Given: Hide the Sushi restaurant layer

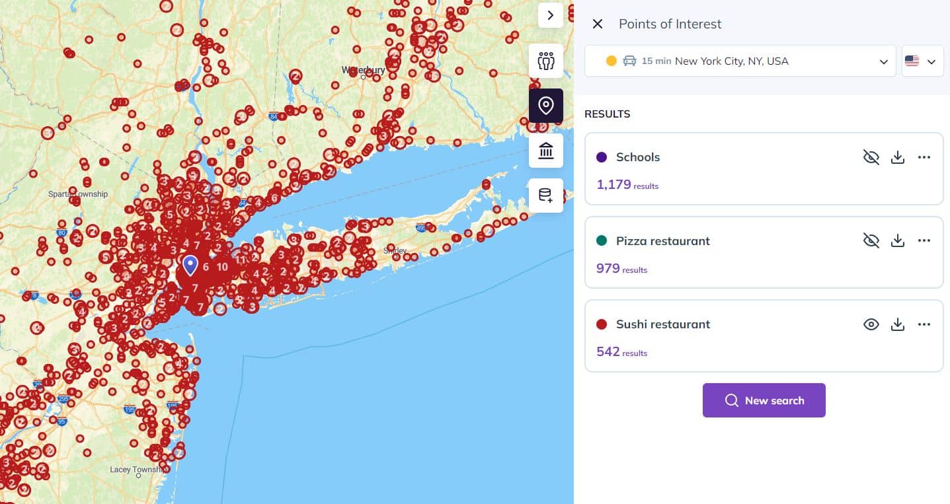Looking at the screenshot, I should click(871, 324).
